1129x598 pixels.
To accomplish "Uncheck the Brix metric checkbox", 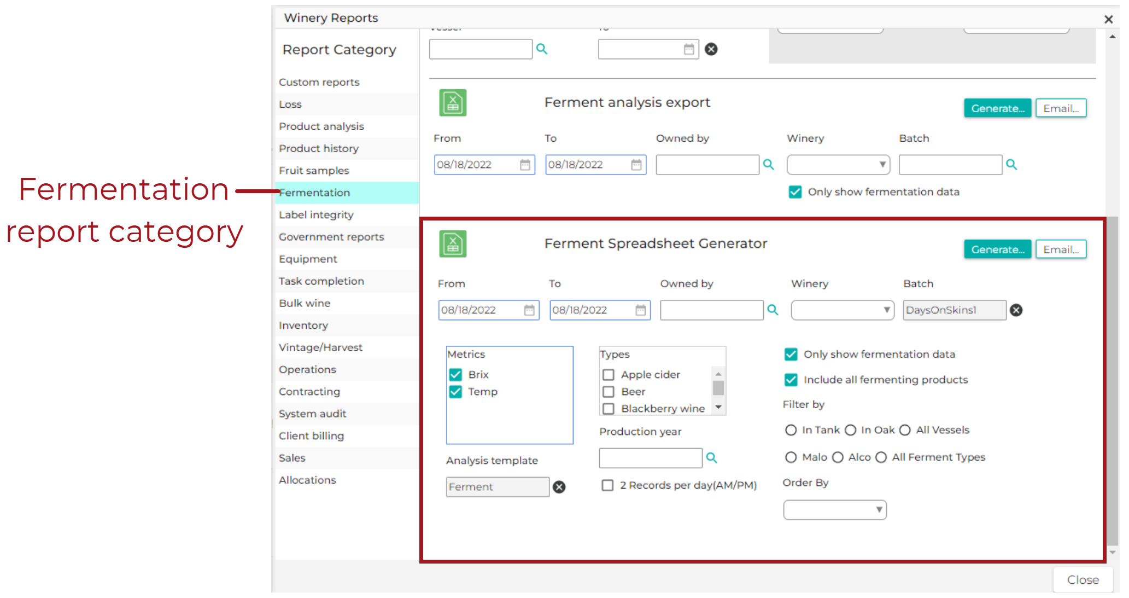I will [x=455, y=375].
